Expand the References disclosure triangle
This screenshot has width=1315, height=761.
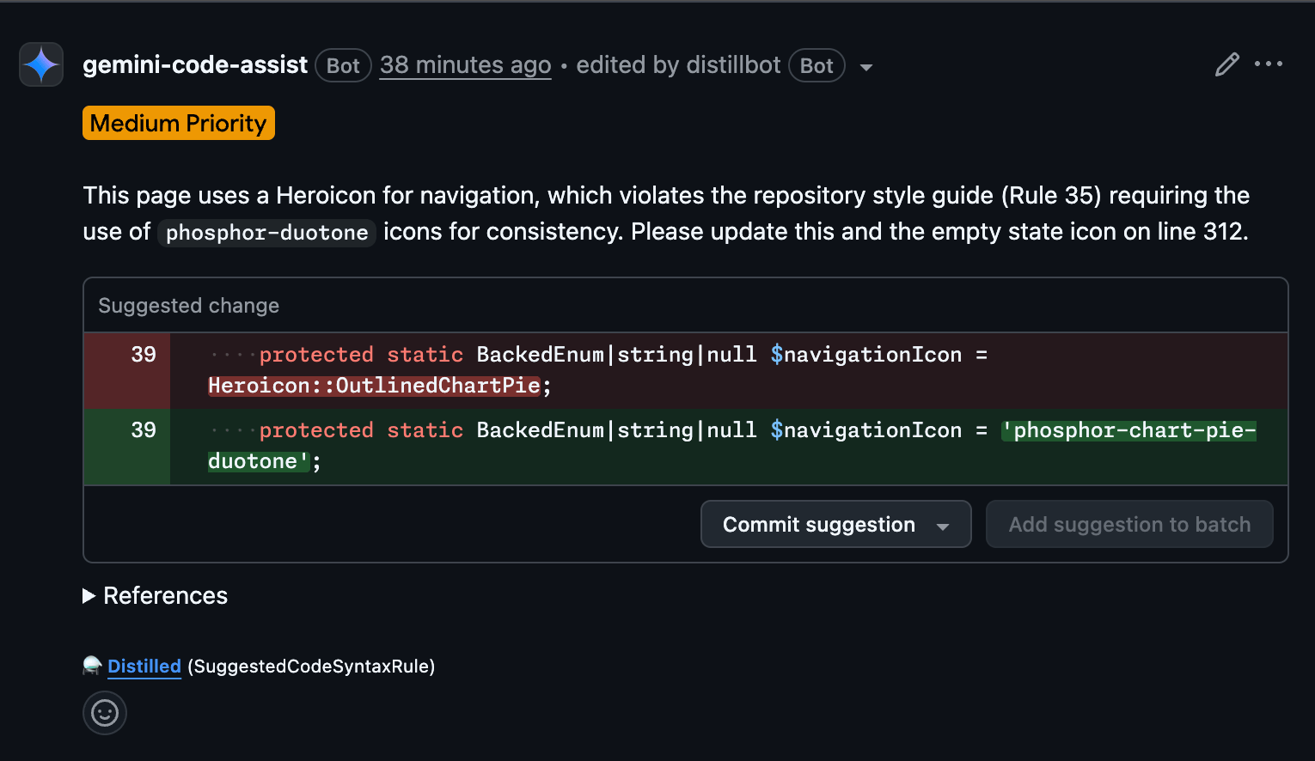click(x=89, y=596)
